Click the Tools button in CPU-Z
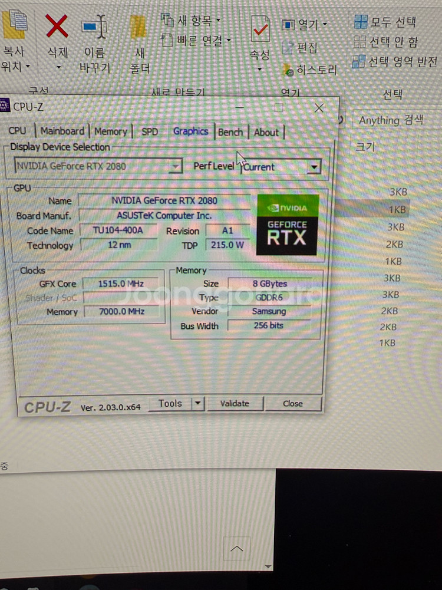This screenshot has height=590, width=442. tap(170, 403)
